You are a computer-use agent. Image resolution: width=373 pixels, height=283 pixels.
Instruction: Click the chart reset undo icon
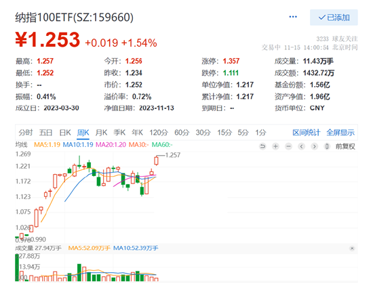pyautogui.click(x=262, y=146)
